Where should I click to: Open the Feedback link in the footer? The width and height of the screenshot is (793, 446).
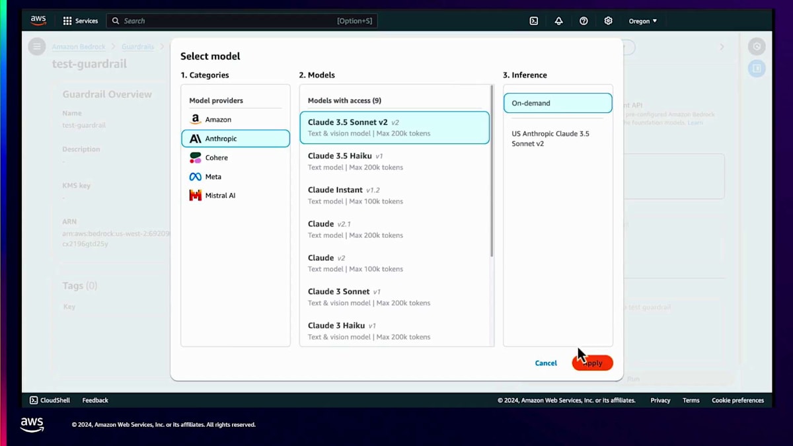(95, 400)
